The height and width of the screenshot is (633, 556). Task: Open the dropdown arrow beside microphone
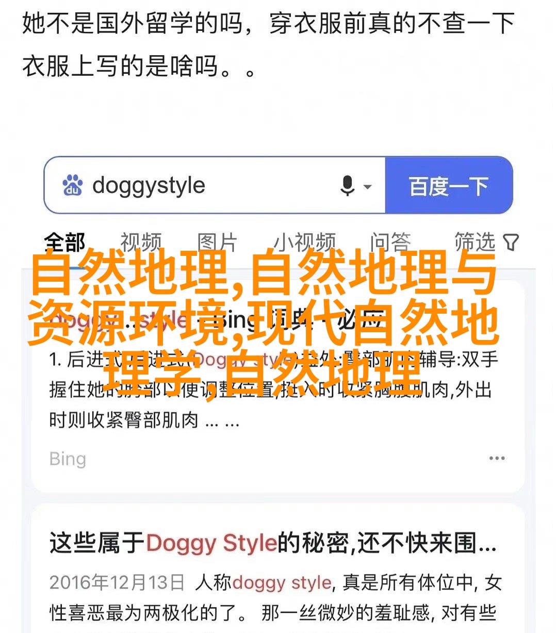pos(368,186)
